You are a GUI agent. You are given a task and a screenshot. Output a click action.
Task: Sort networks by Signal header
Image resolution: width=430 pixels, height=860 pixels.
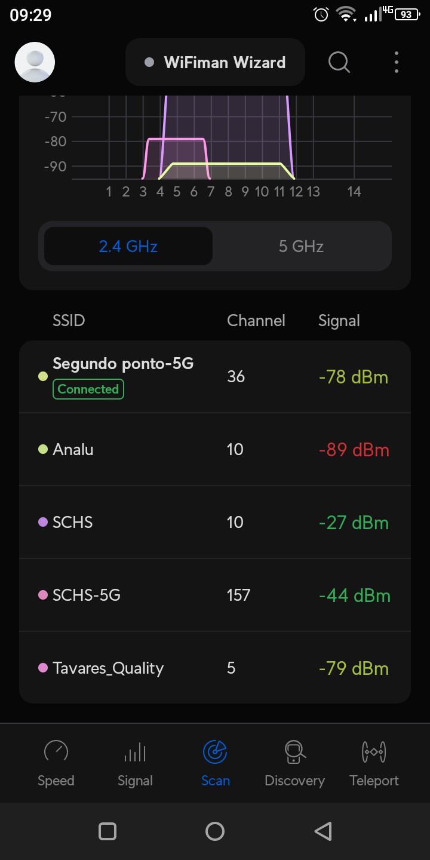tap(339, 321)
